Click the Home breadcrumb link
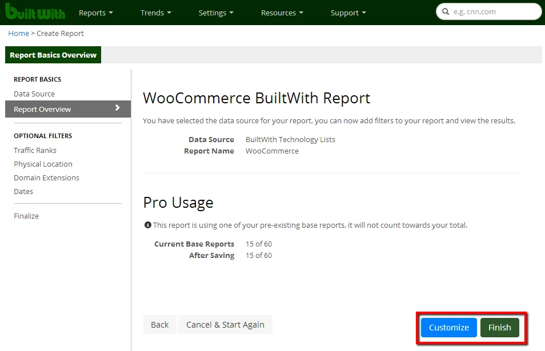 coord(18,34)
